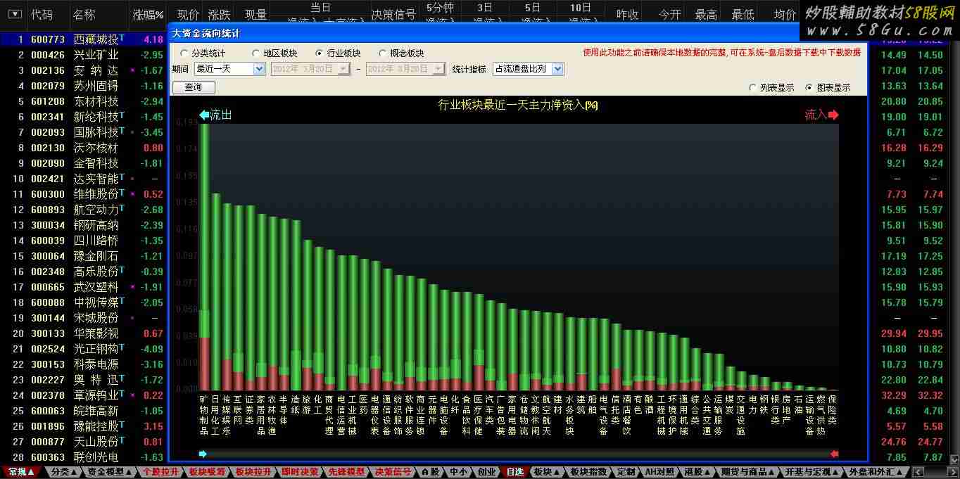Sort by the 昨收 column header

coord(627,14)
